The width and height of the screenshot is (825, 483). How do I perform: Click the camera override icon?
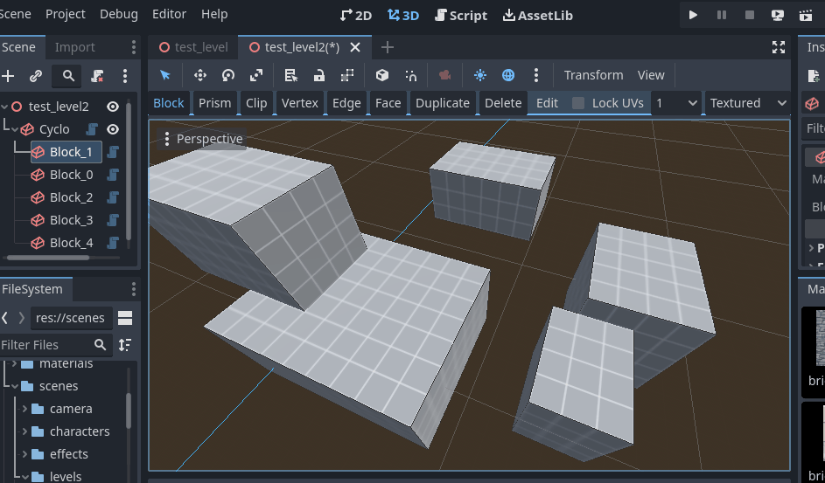coord(445,75)
